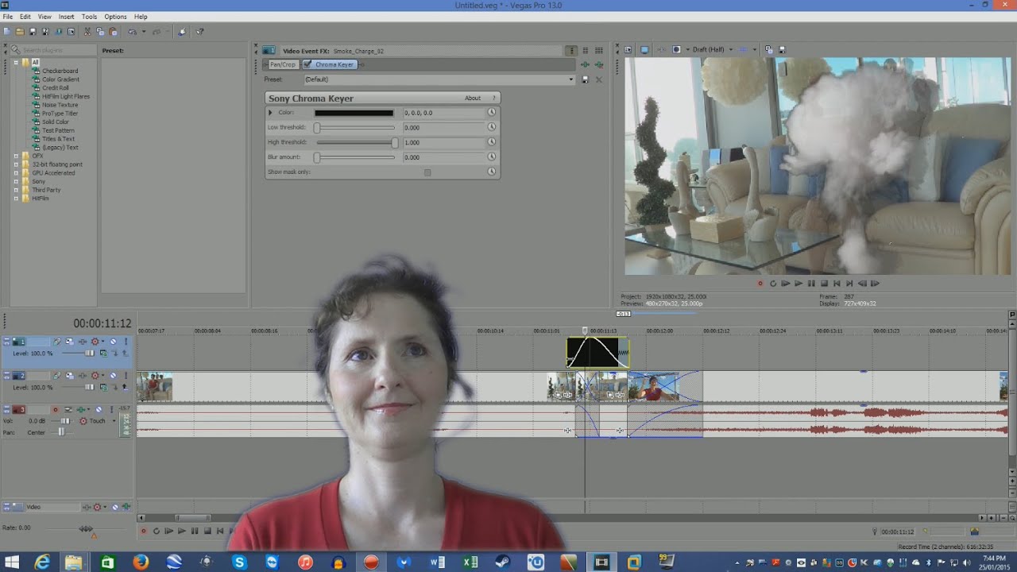Click the Search plug-ins field
The height and width of the screenshot is (572, 1017).
54,51
